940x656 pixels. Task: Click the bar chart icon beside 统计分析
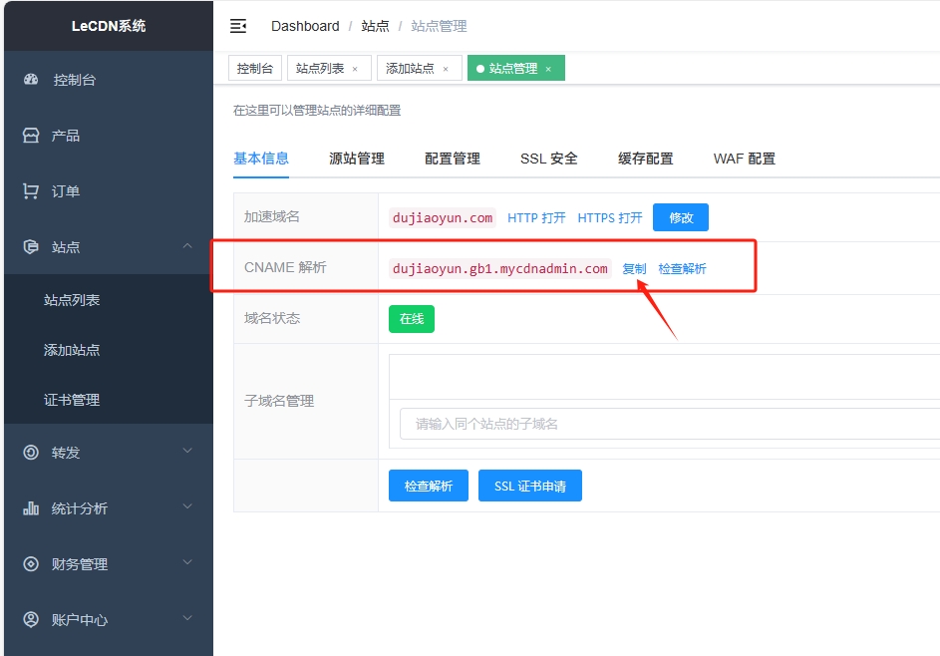pyautogui.click(x=31, y=508)
